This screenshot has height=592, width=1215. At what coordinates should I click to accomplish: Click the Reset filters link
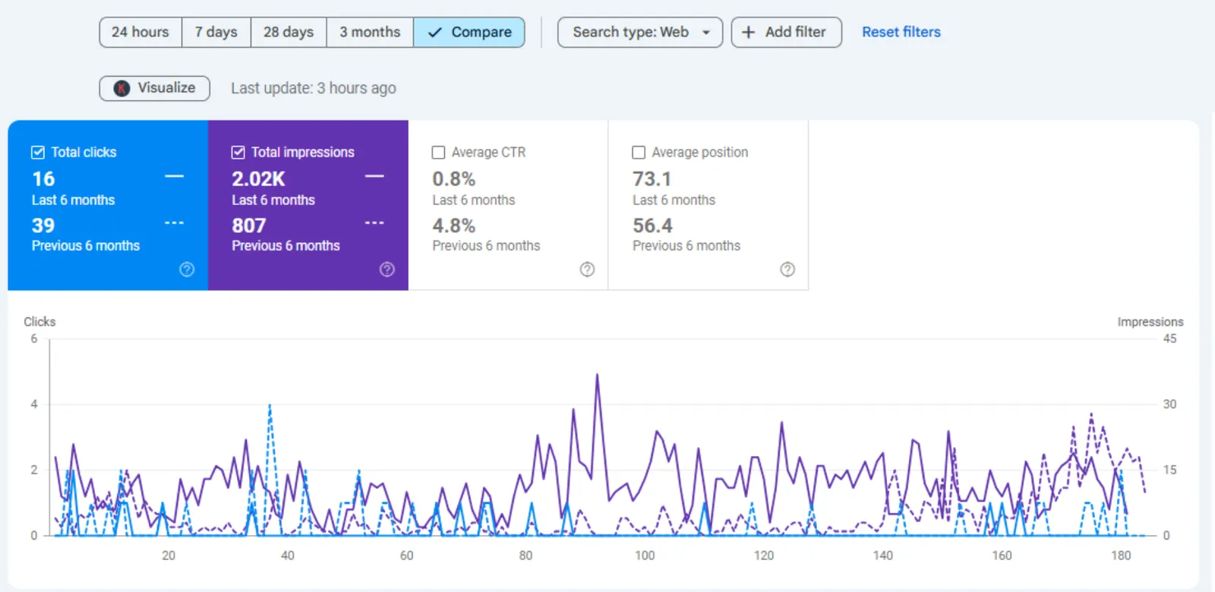[x=901, y=32]
